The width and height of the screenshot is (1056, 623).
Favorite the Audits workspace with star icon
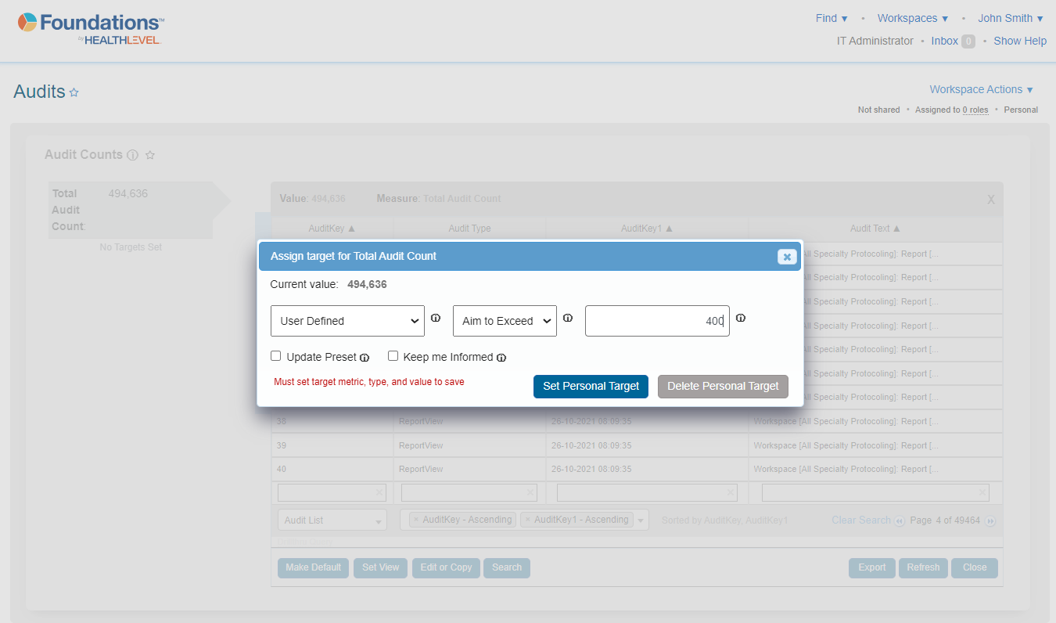(74, 92)
